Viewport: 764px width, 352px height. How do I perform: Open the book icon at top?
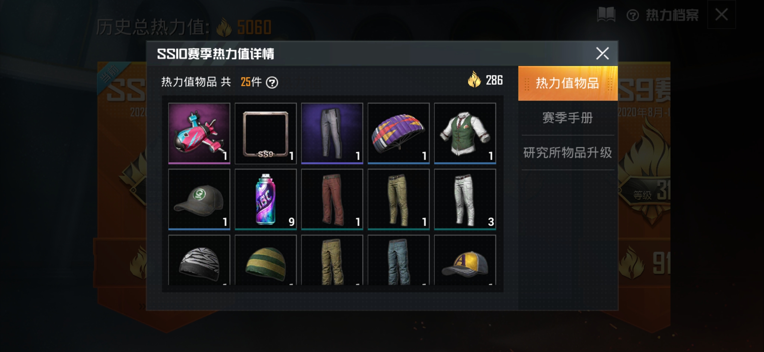coord(606,15)
